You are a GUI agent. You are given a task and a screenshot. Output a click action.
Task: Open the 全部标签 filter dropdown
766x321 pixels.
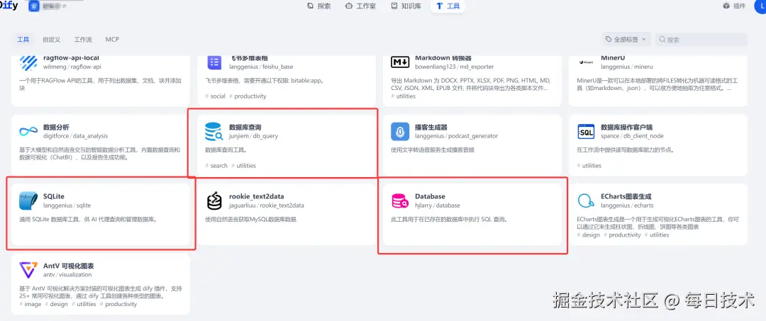[626, 40]
